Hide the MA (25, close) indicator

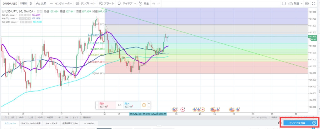pos(20,15)
